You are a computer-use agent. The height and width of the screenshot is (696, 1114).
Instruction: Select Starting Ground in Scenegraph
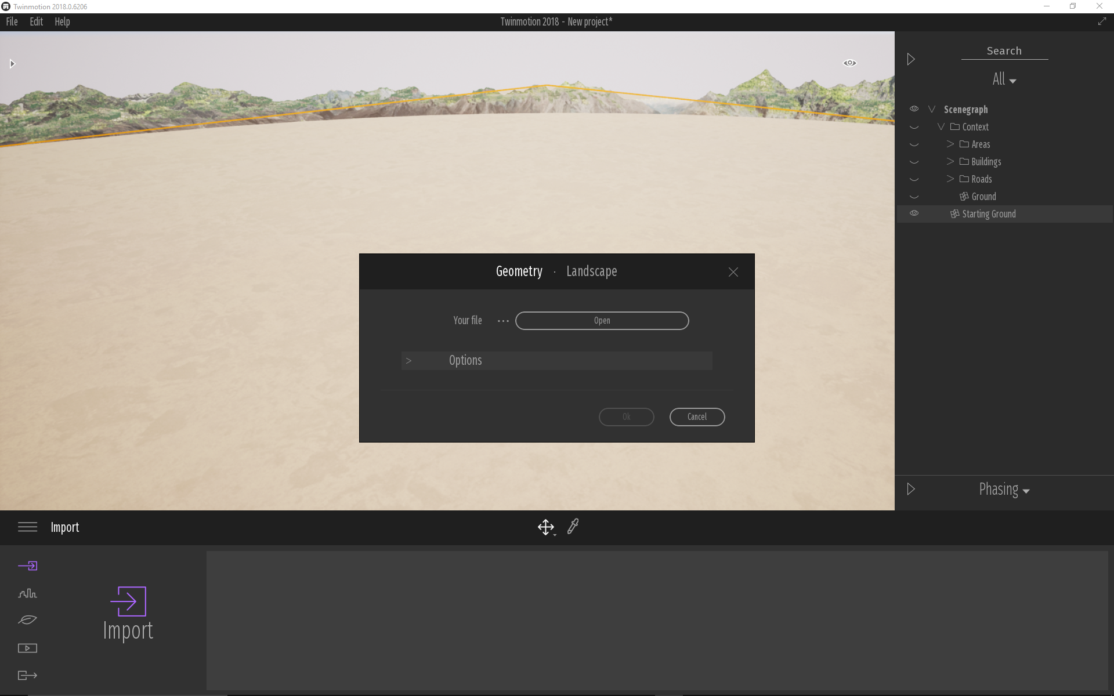pyautogui.click(x=1004, y=214)
